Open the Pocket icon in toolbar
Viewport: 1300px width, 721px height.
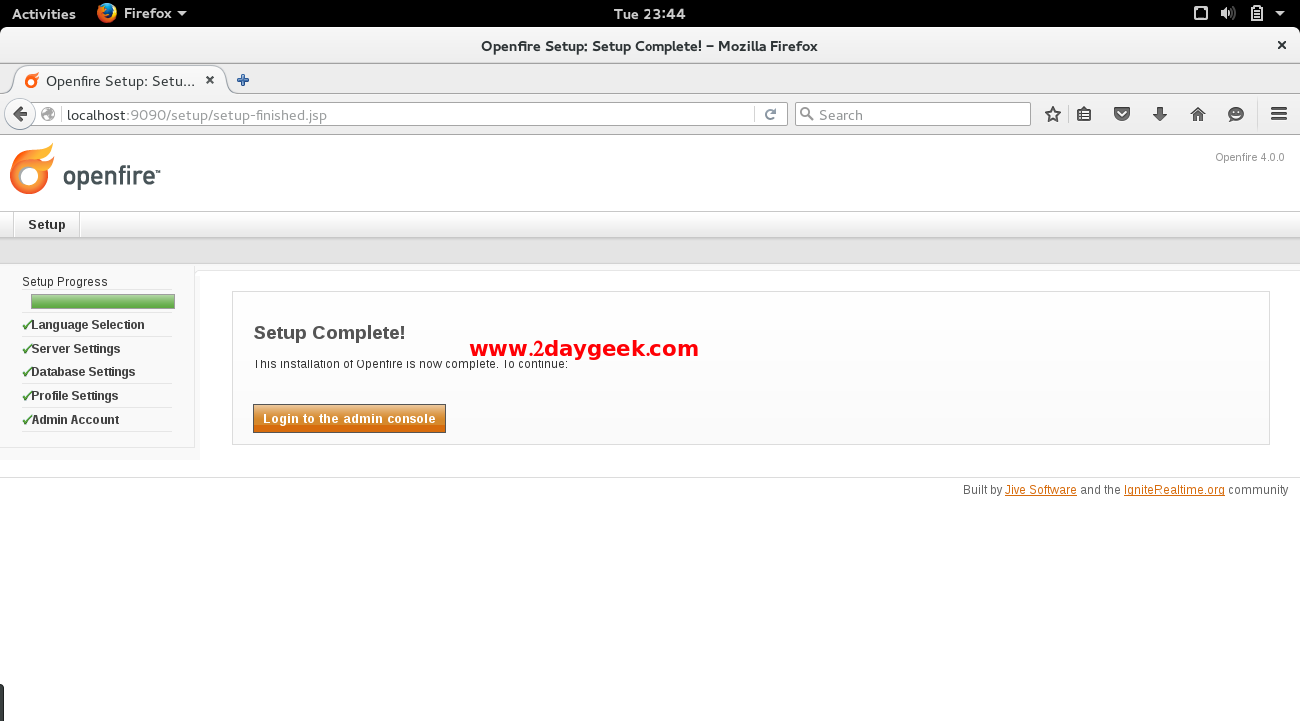(1122, 114)
